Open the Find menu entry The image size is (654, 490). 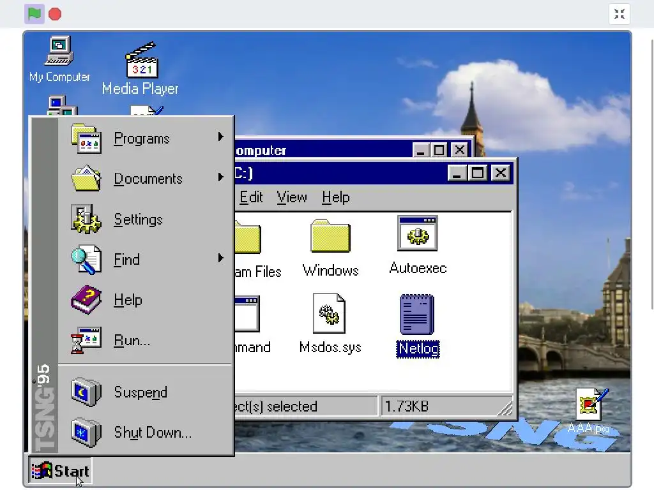pos(146,259)
